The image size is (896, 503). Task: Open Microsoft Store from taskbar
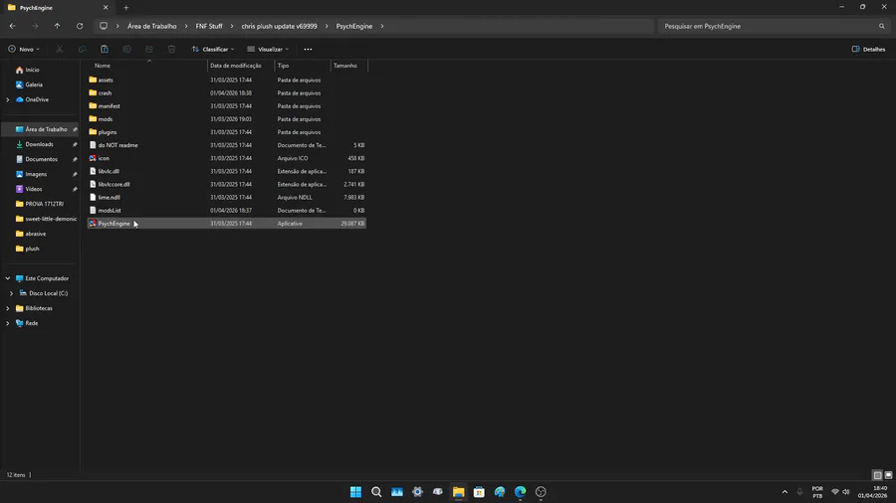pyautogui.click(x=479, y=492)
